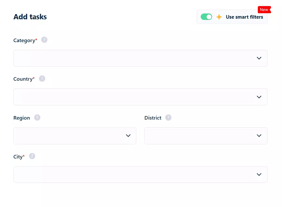Show help tooltip icon beside District
The image size is (282, 207).
(168, 118)
